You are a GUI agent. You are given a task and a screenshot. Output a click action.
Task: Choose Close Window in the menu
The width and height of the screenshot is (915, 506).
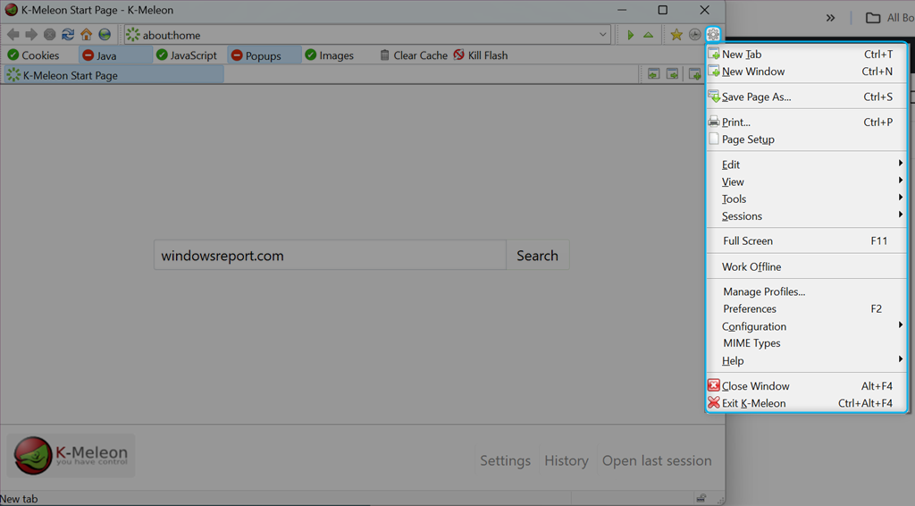pyautogui.click(x=806, y=386)
